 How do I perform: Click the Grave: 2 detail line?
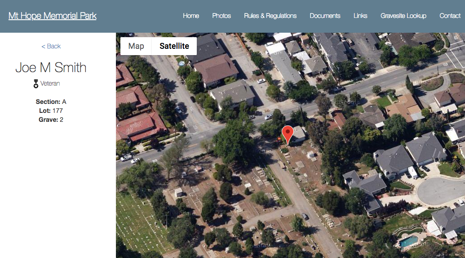[51, 120]
